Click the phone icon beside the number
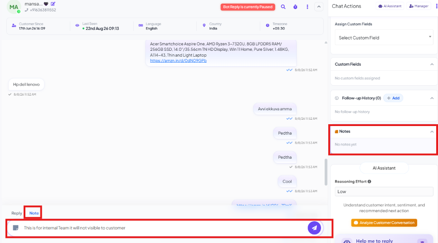Image resolution: width=438 pixels, height=243 pixels. pyautogui.click(x=27, y=10)
